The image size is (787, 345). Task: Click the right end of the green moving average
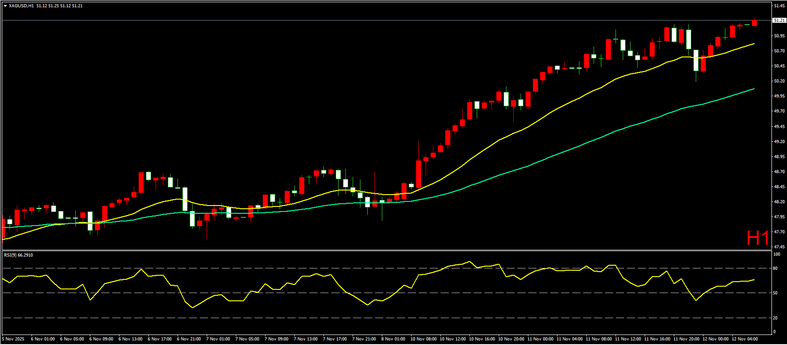(x=754, y=89)
